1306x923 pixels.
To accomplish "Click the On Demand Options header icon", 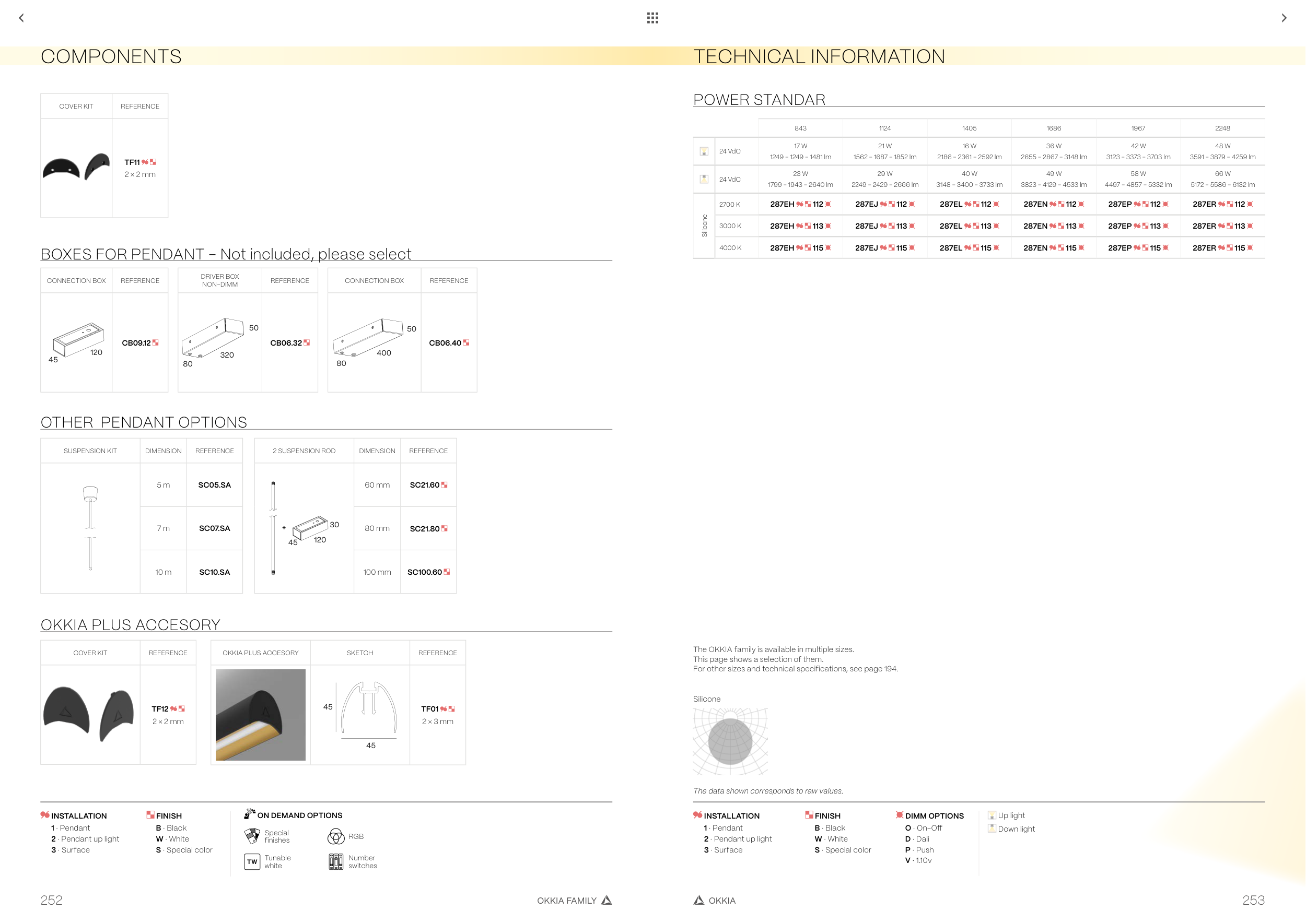I will tap(249, 814).
